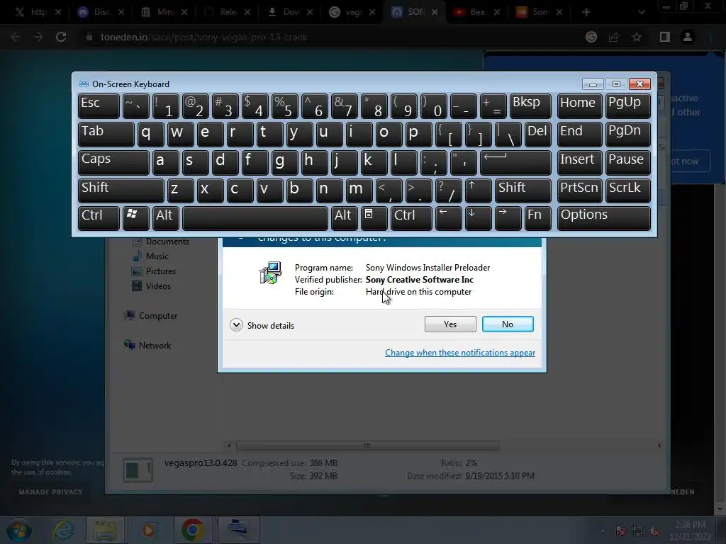726x544 pixels.
Task: Switch to the Downloads browser tab
Action: (290, 12)
